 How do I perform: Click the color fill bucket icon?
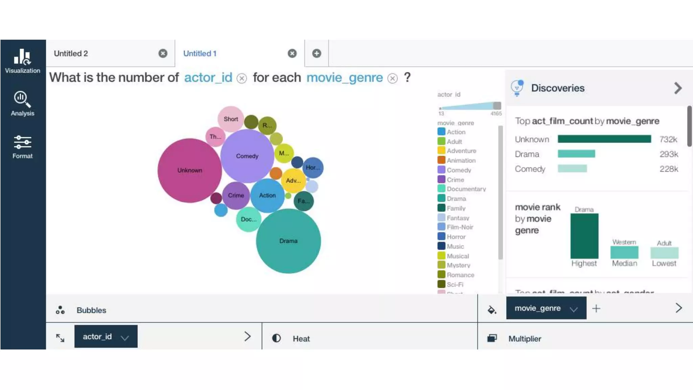pos(492,309)
